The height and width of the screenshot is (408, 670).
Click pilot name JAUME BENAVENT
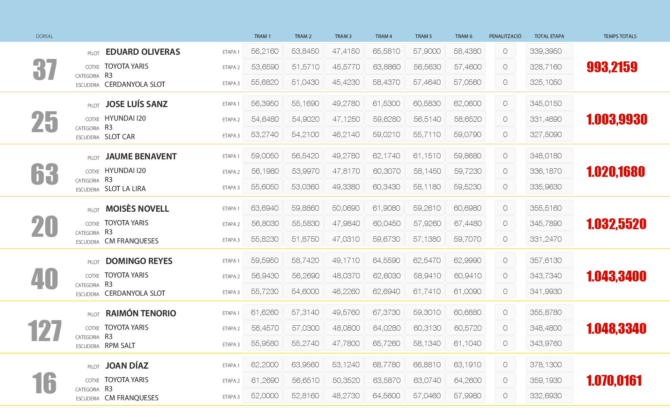pyautogui.click(x=141, y=157)
